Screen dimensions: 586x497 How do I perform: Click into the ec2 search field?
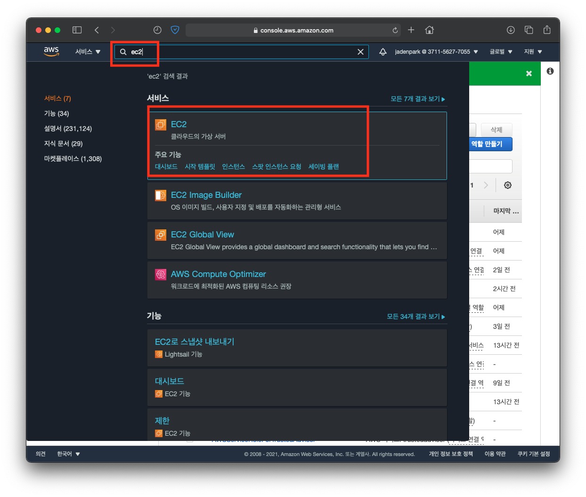(x=241, y=52)
